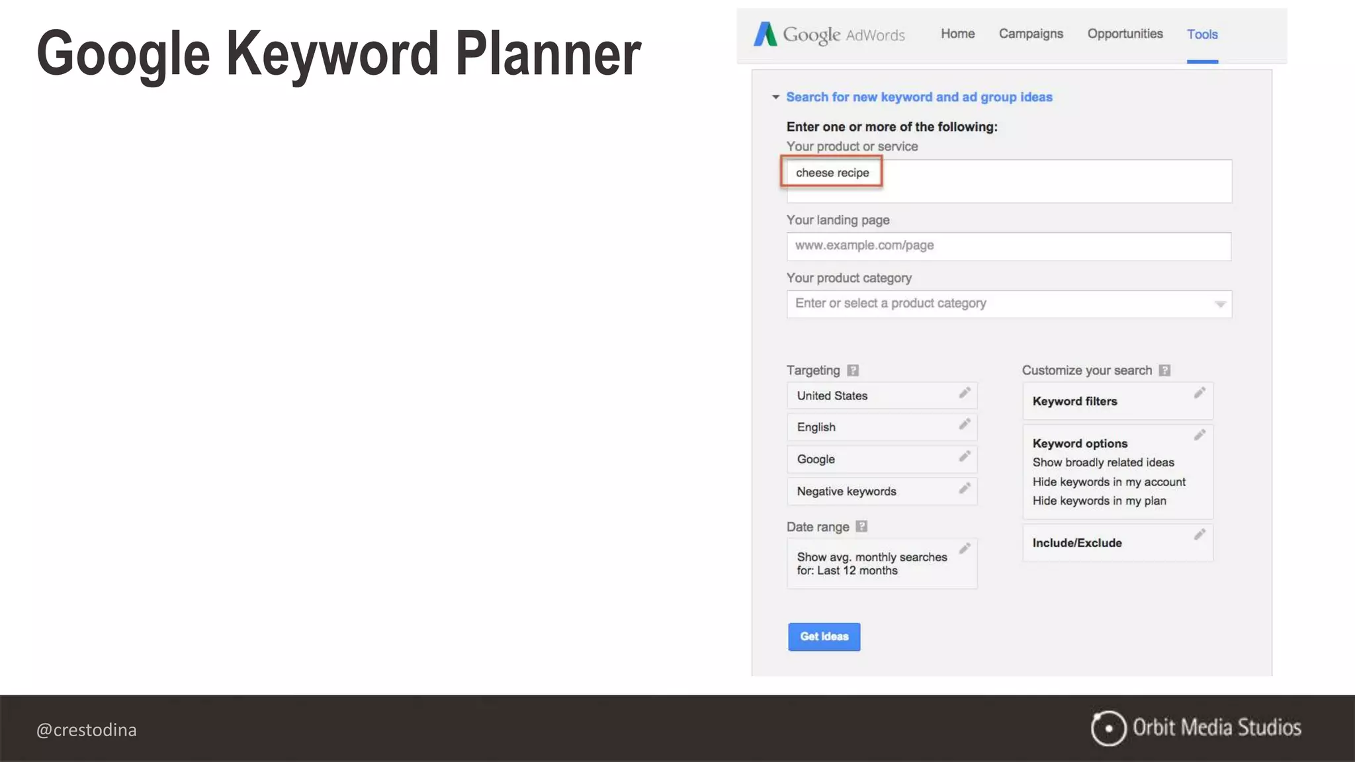Click the Date range help icon
The width and height of the screenshot is (1355, 762).
click(x=861, y=527)
